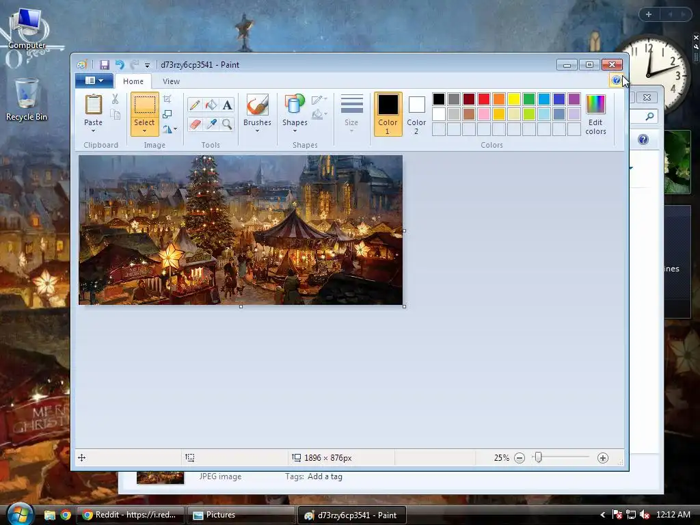Image resolution: width=700 pixels, height=525 pixels.
Task: Pick the black color swatch
Action: click(x=439, y=98)
